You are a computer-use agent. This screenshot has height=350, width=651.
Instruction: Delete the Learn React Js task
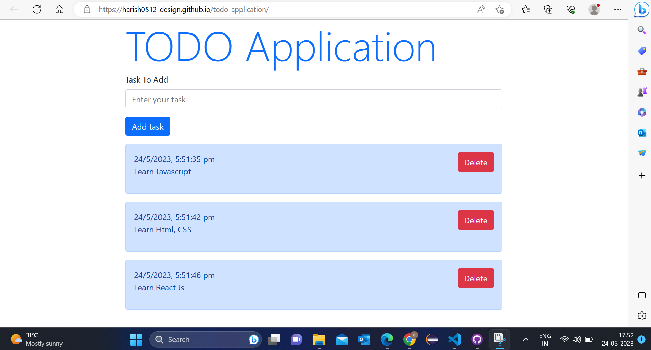click(475, 278)
